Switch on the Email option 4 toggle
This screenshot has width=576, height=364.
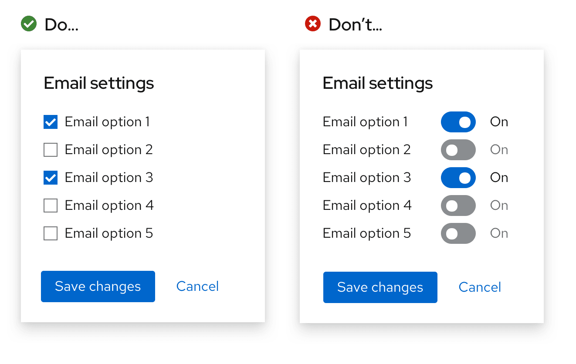point(458,206)
